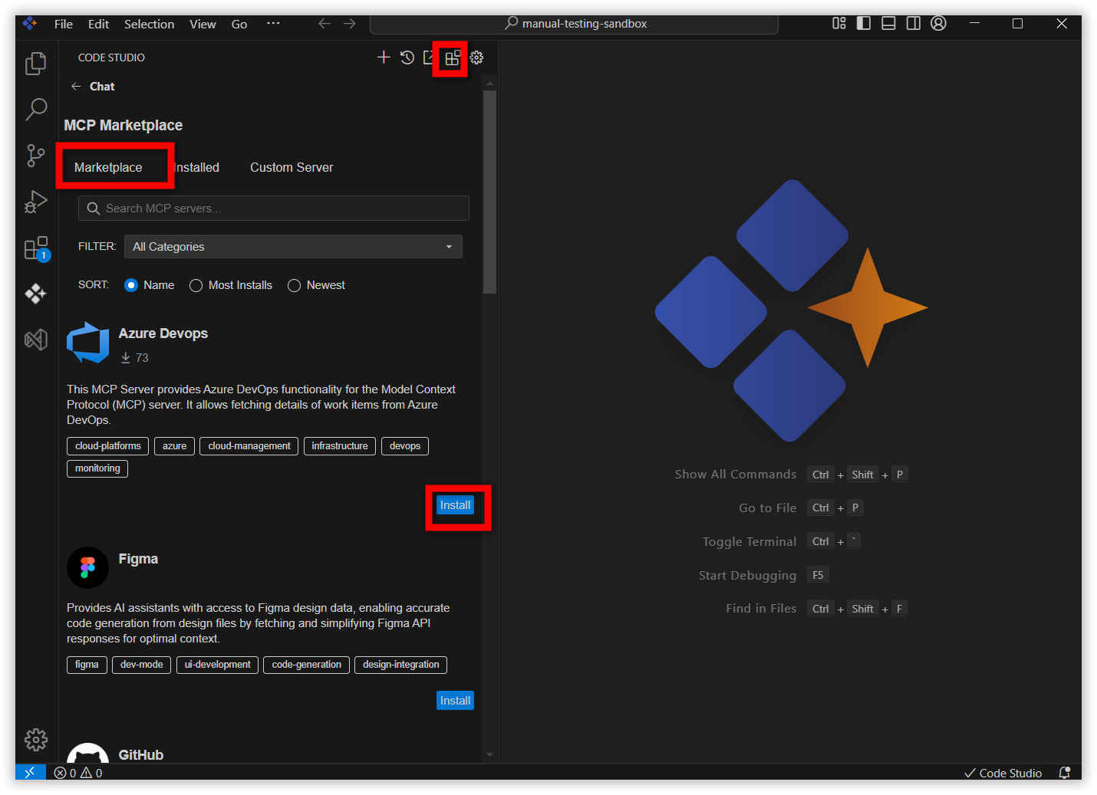Switch to the Custom Server tab
1097x795 pixels.
coord(292,167)
